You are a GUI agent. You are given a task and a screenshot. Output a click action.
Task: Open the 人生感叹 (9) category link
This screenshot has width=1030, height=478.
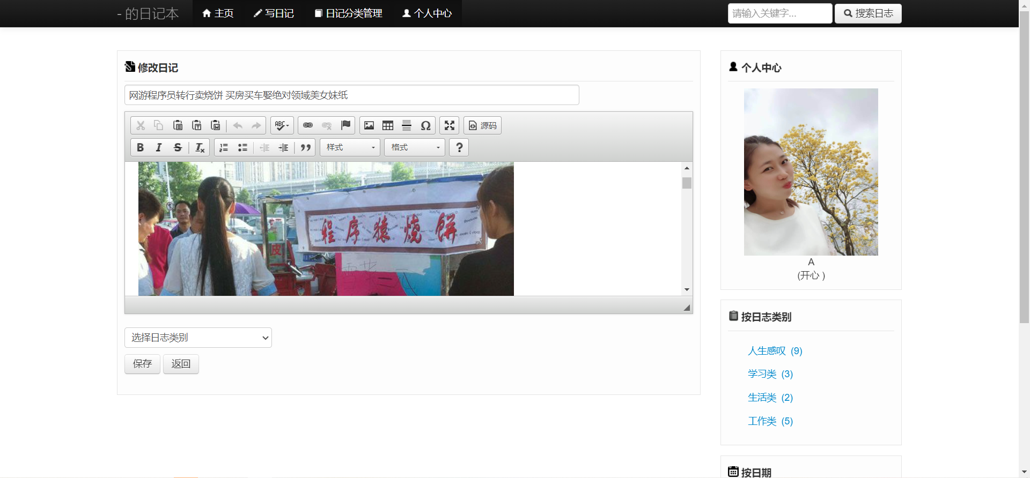pos(775,351)
